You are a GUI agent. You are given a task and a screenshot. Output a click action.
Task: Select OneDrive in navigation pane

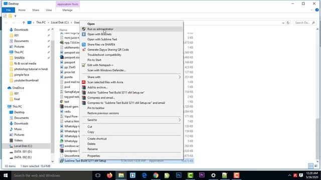[x=18, y=88]
